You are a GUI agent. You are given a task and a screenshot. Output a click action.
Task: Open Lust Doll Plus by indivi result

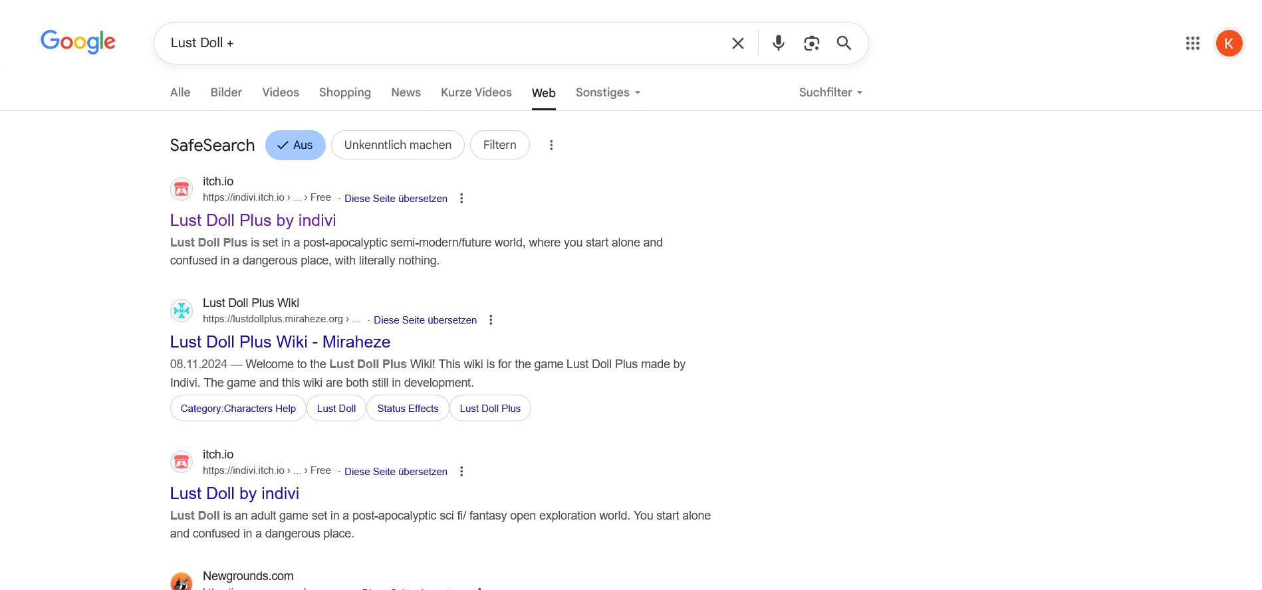253,220
